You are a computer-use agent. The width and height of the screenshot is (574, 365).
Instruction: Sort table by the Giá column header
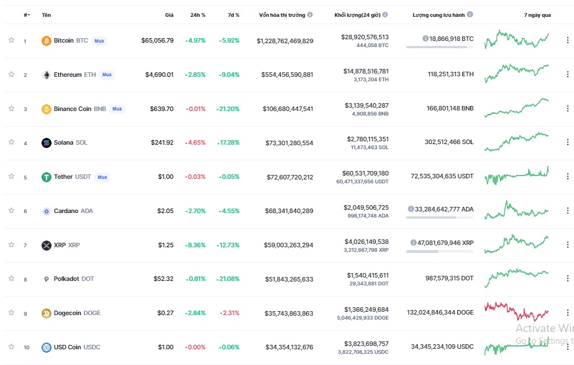point(169,15)
